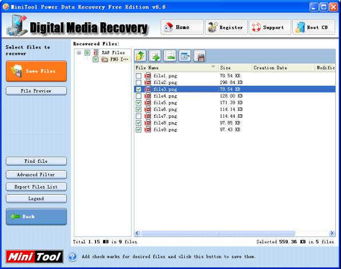Check the box for file1.png
This screenshot has width=341, height=269.
pyautogui.click(x=138, y=76)
